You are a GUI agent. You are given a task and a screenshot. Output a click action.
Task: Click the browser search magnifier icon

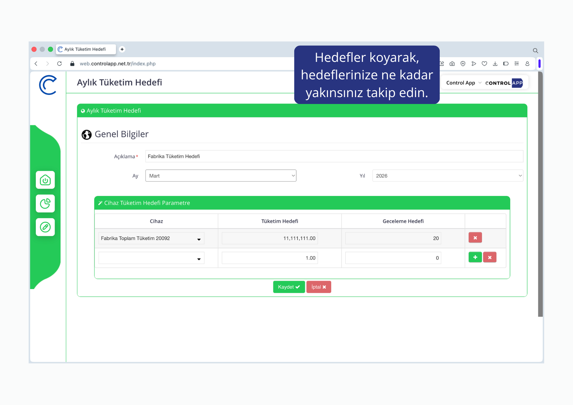[535, 51]
